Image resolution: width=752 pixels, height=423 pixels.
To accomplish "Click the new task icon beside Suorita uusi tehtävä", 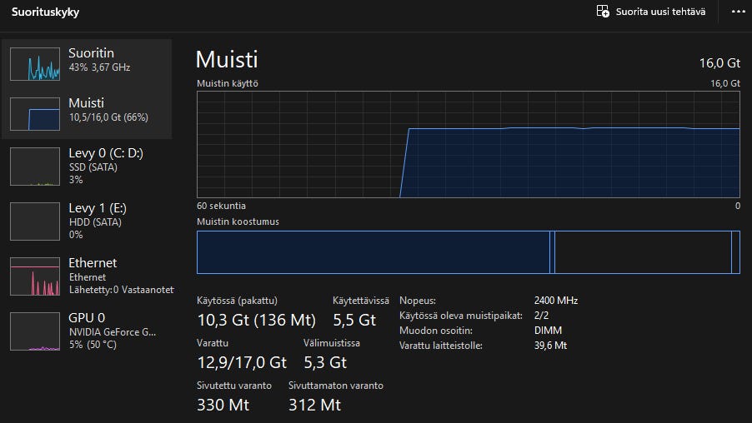I will point(603,12).
